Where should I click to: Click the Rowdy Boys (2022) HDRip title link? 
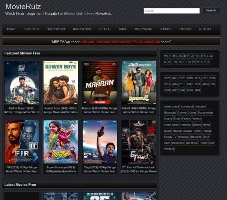[61, 110]
